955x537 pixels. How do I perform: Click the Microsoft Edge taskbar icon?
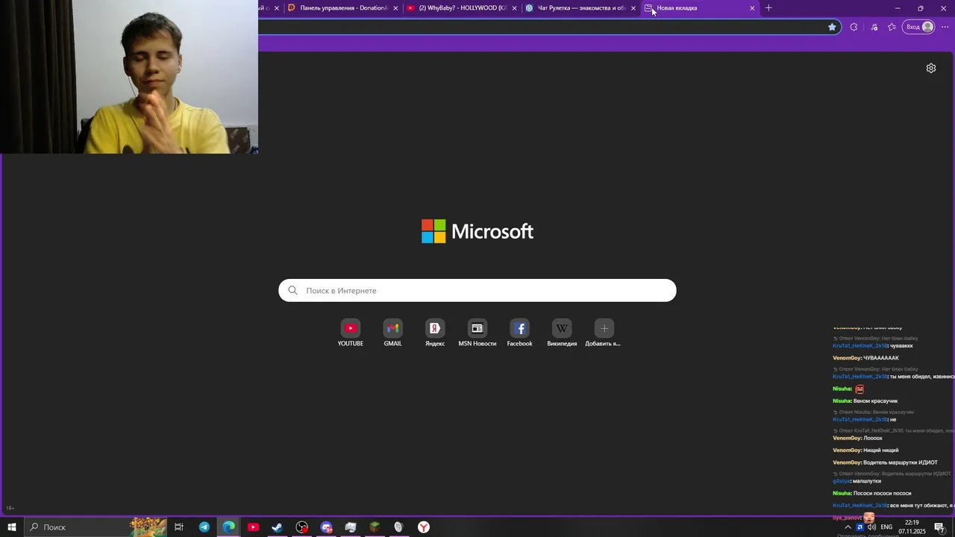(228, 527)
